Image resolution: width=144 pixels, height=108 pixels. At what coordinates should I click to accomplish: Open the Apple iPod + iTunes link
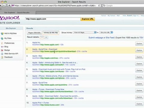tap(40, 103)
